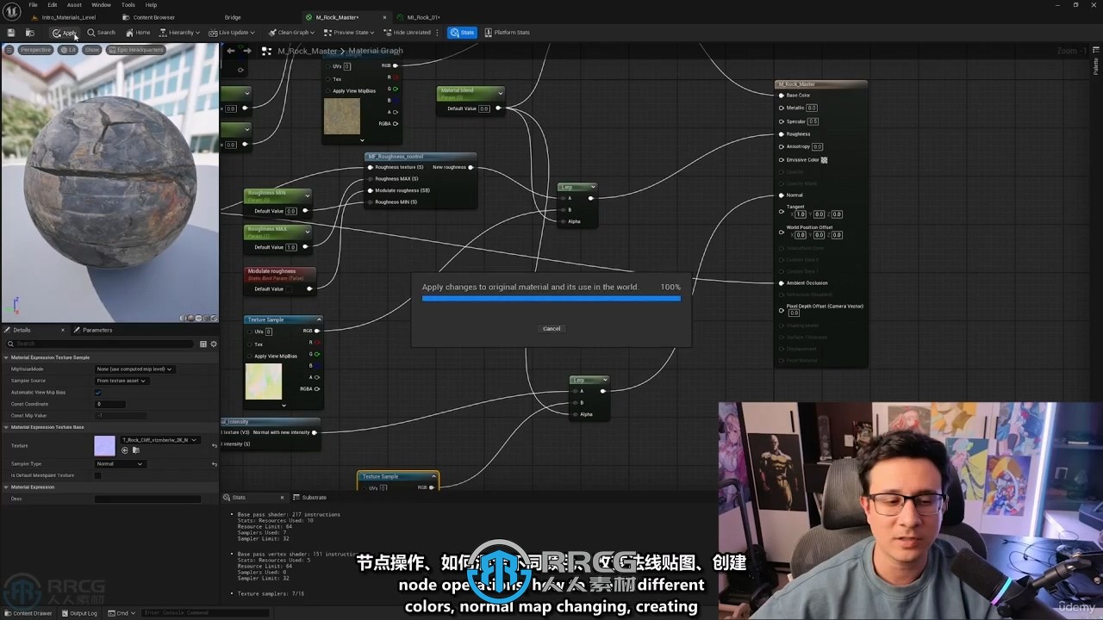
Task: Reset Sampler Type to default
Action: coord(214,464)
